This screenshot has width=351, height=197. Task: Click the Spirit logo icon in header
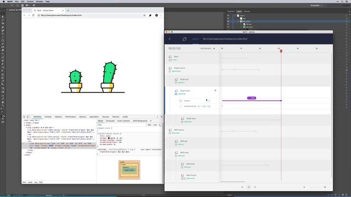click(x=184, y=39)
